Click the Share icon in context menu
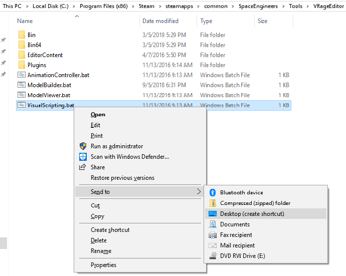This screenshot has width=346, height=276. (83, 167)
